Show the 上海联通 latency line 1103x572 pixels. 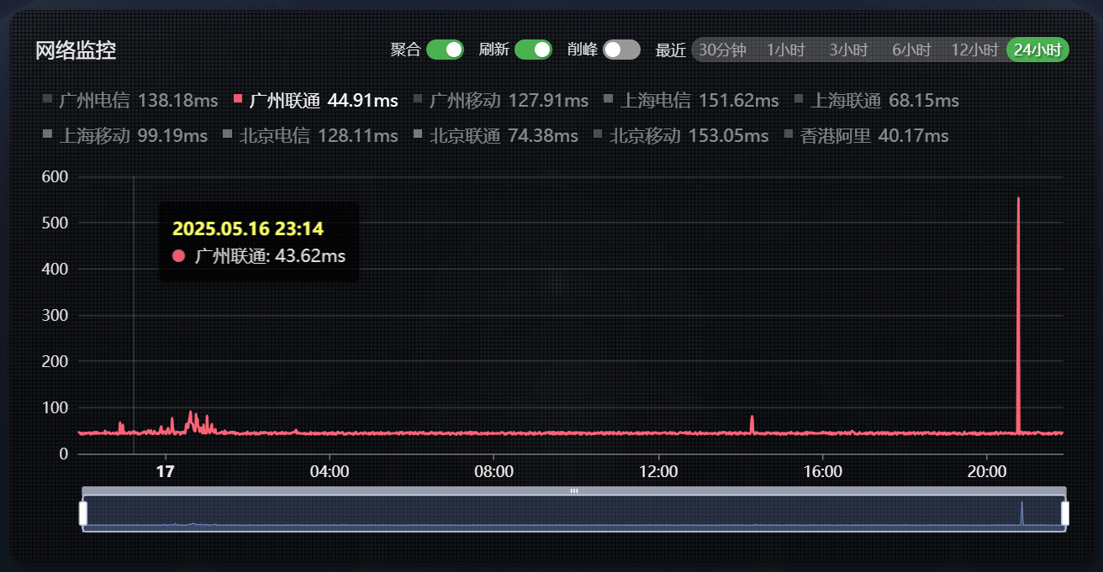[876, 101]
